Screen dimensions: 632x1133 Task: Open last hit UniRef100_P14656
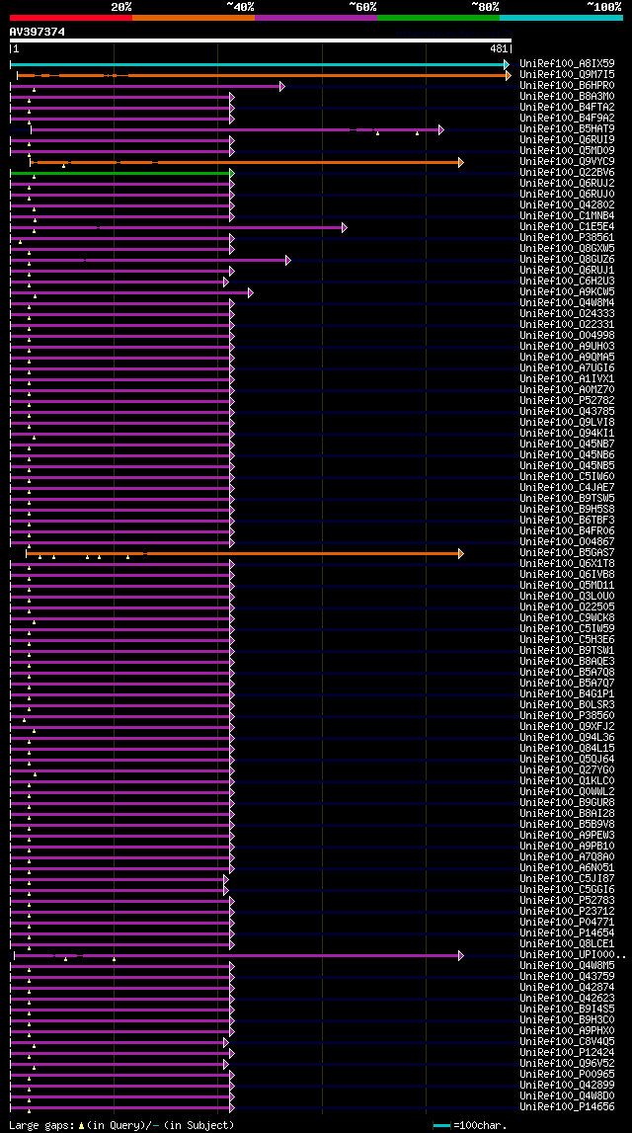567,1107
